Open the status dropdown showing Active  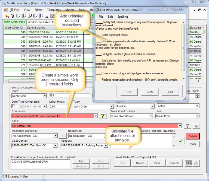(197, 106)
